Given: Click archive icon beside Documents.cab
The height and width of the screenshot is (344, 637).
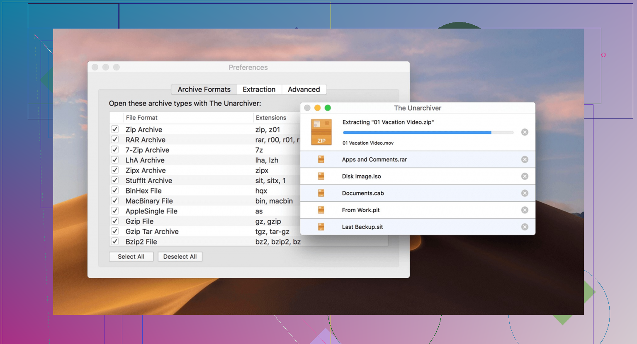Looking at the screenshot, I should coord(321,193).
